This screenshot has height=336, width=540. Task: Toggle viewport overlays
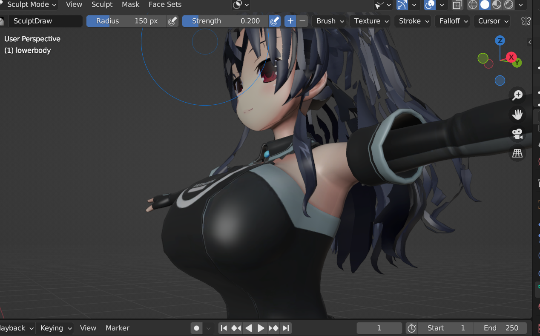pos(430,5)
